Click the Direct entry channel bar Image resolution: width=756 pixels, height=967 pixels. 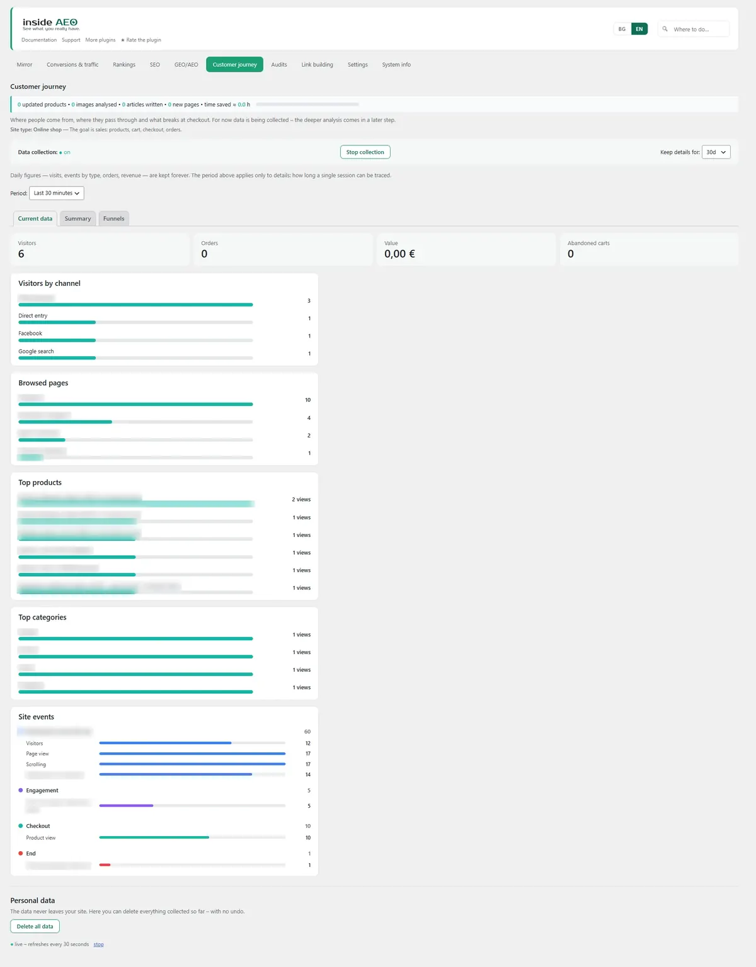coord(135,322)
